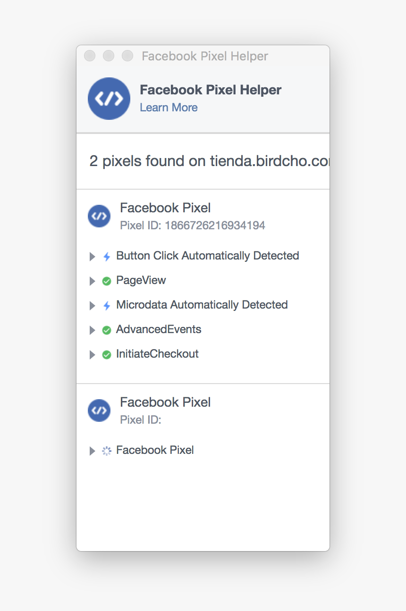
Task: Click the green checkmark beside InitiateCheckout
Action: tap(107, 354)
